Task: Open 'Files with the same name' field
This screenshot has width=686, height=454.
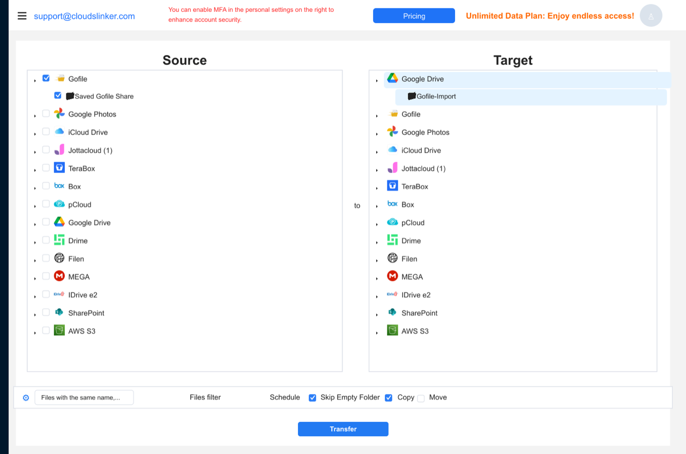Action: pos(84,397)
